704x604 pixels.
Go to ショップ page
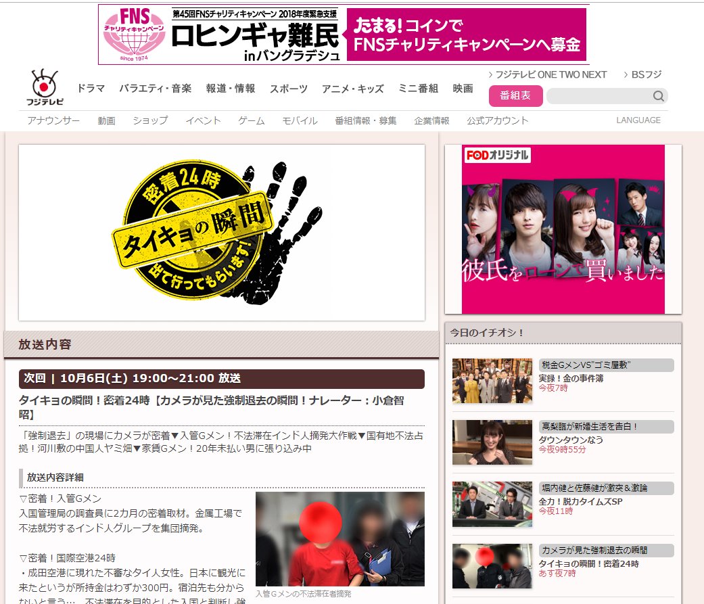tap(150, 120)
